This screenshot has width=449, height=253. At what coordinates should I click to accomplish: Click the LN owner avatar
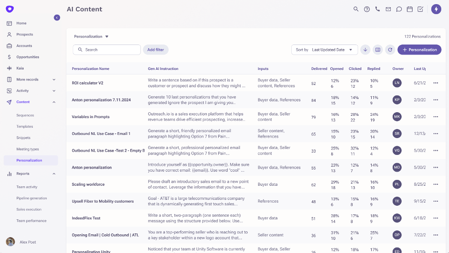397,83
